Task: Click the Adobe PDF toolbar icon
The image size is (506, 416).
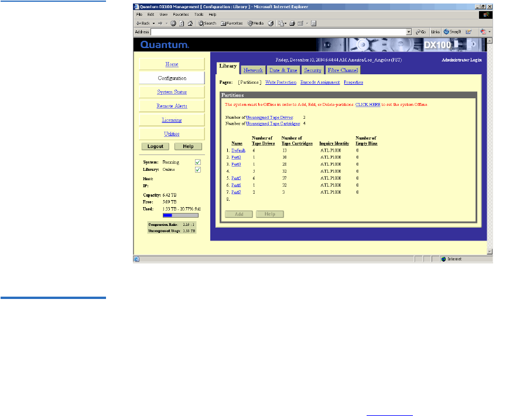Action: tap(483, 32)
